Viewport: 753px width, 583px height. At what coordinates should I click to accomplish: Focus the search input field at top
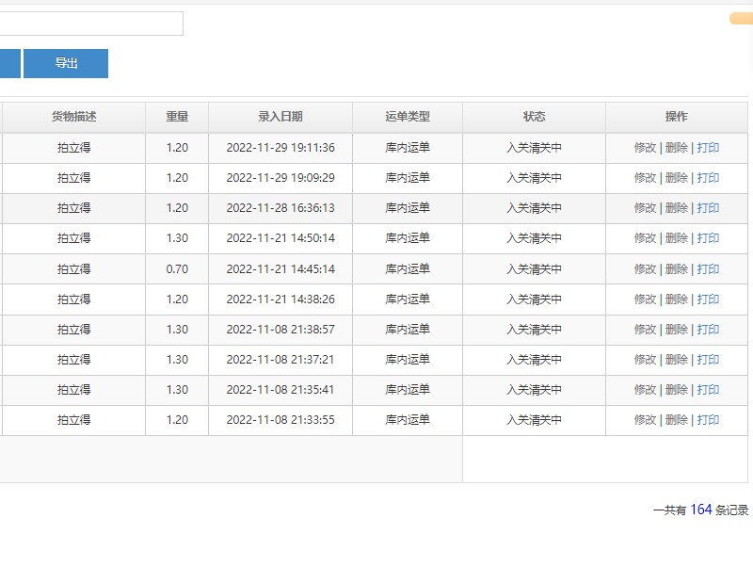click(x=91, y=24)
